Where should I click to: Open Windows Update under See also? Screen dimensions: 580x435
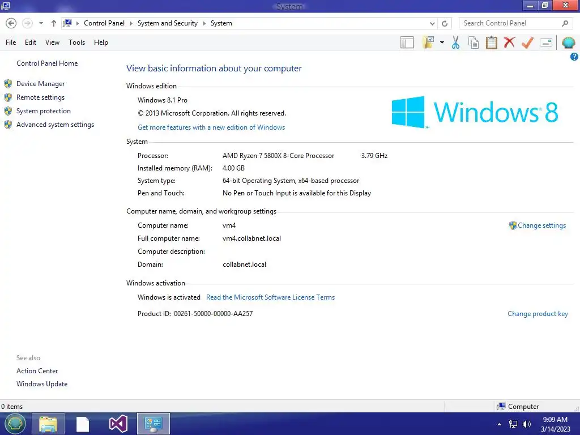(x=42, y=384)
